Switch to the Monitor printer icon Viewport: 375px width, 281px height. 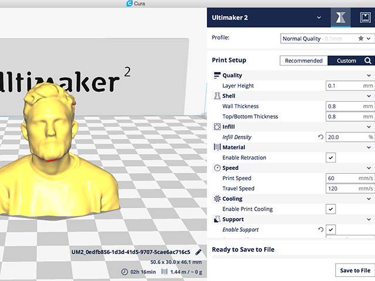point(365,18)
